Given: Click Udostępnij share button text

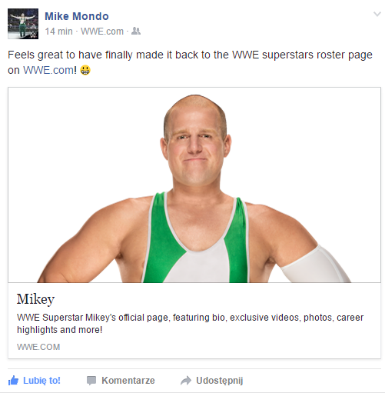Looking at the screenshot, I should pyautogui.click(x=220, y=381).
